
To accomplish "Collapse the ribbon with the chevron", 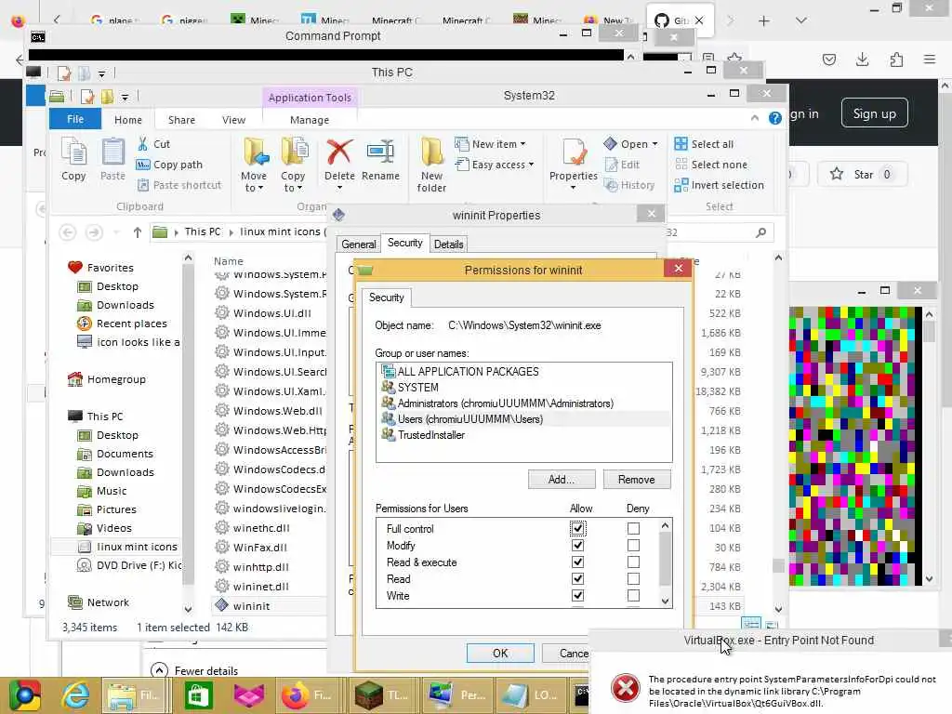I will (755, 118).
